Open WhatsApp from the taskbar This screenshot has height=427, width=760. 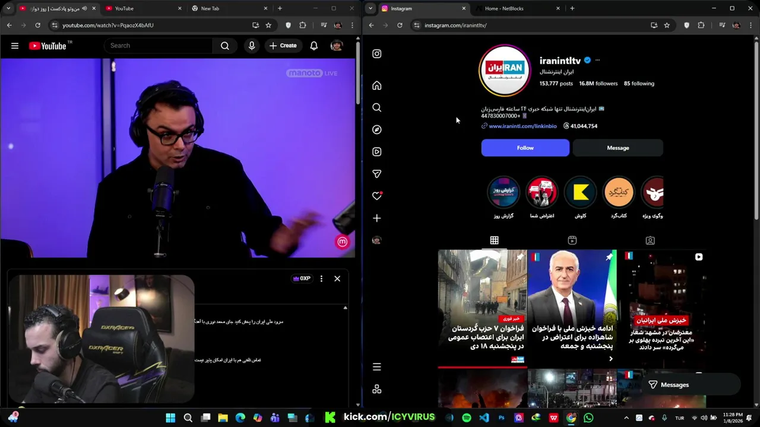(x=588, y=418)
